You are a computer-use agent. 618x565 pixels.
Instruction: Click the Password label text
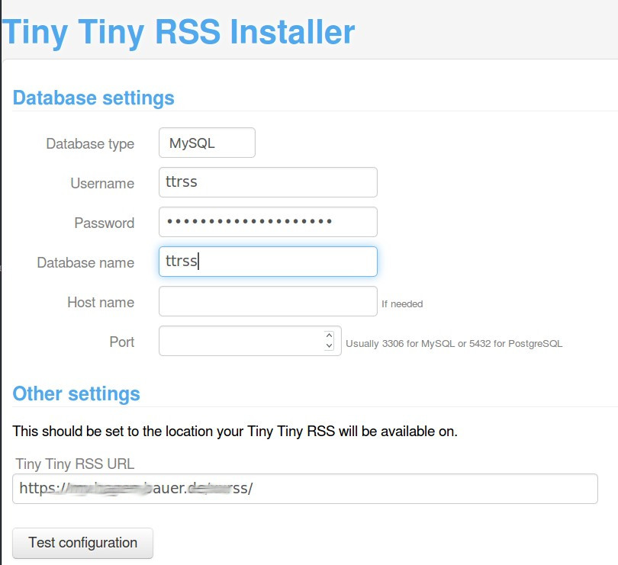click(x=104, y=223)
